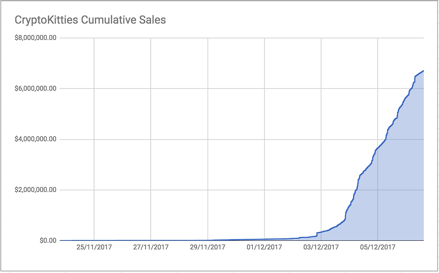Click the $0.00 y-axis label
439x273 pixels.
[x=48, y=240]
